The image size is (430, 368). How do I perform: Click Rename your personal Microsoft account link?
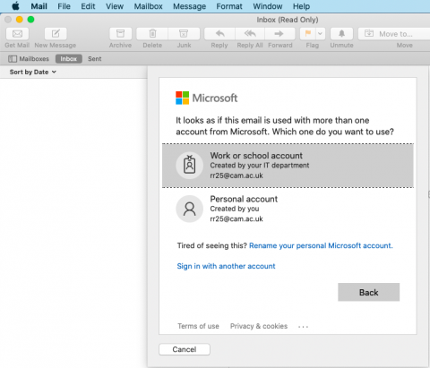pos(321,245)
